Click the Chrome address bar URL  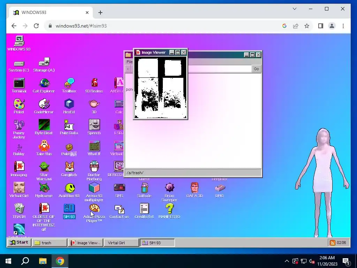81,26
